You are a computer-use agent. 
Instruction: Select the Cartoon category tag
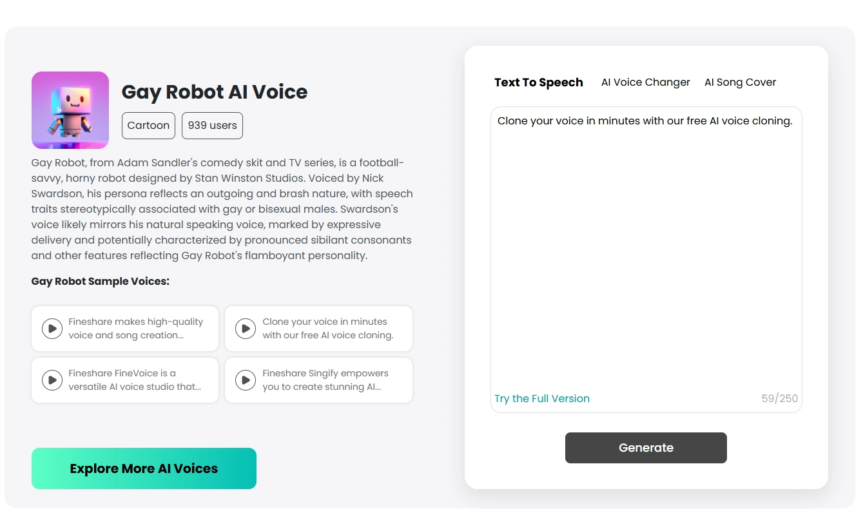click(148, 126)
